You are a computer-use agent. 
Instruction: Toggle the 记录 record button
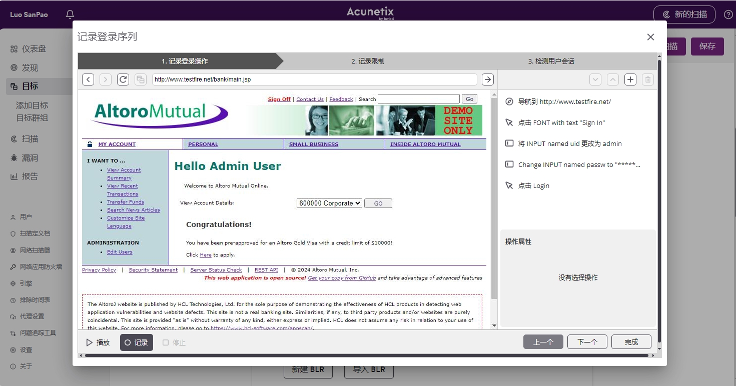tap(137, 342)
